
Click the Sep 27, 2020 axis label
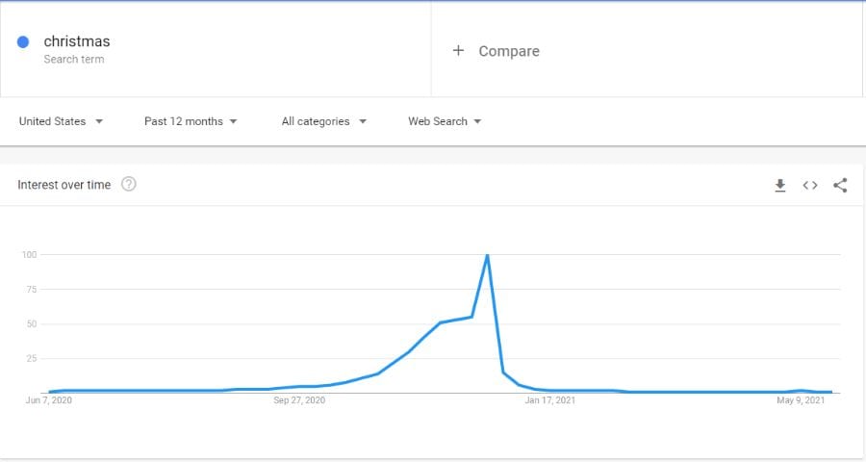[x=299, y=400]
